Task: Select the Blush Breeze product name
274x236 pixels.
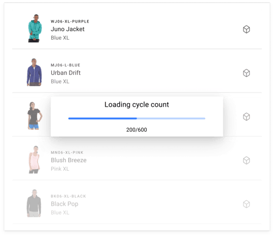Action: 69,160
